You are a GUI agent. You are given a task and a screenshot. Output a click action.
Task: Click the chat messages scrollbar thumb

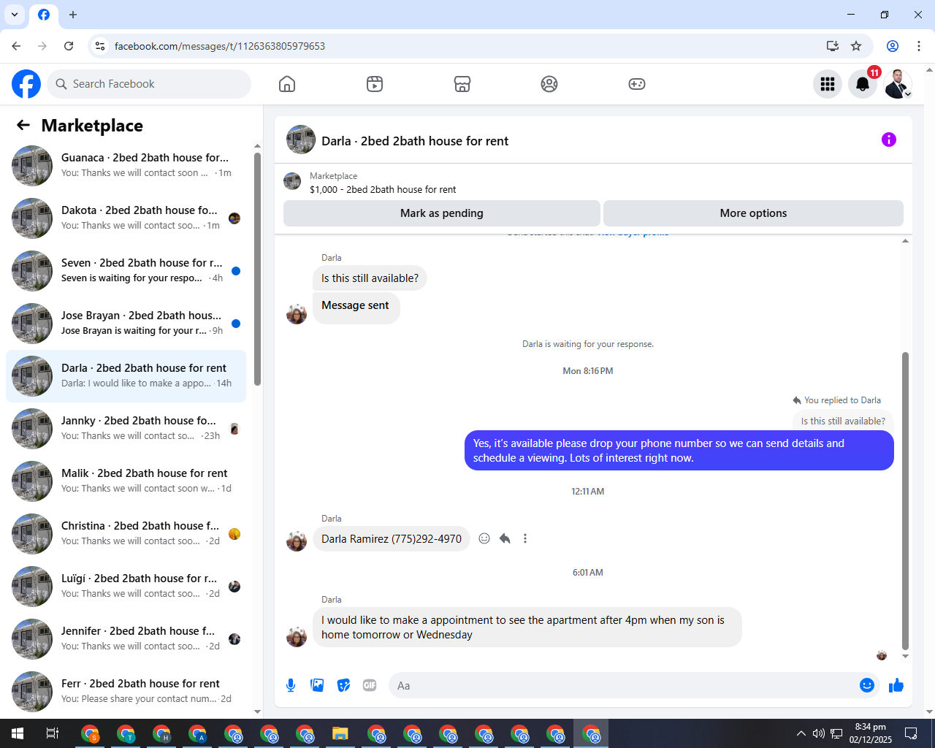pos(906,501)
